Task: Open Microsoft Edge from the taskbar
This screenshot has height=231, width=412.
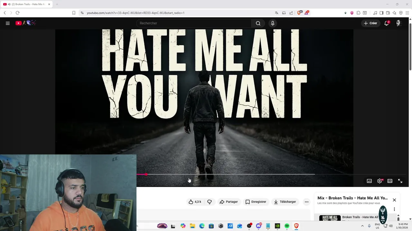Action: coord(202,226)
